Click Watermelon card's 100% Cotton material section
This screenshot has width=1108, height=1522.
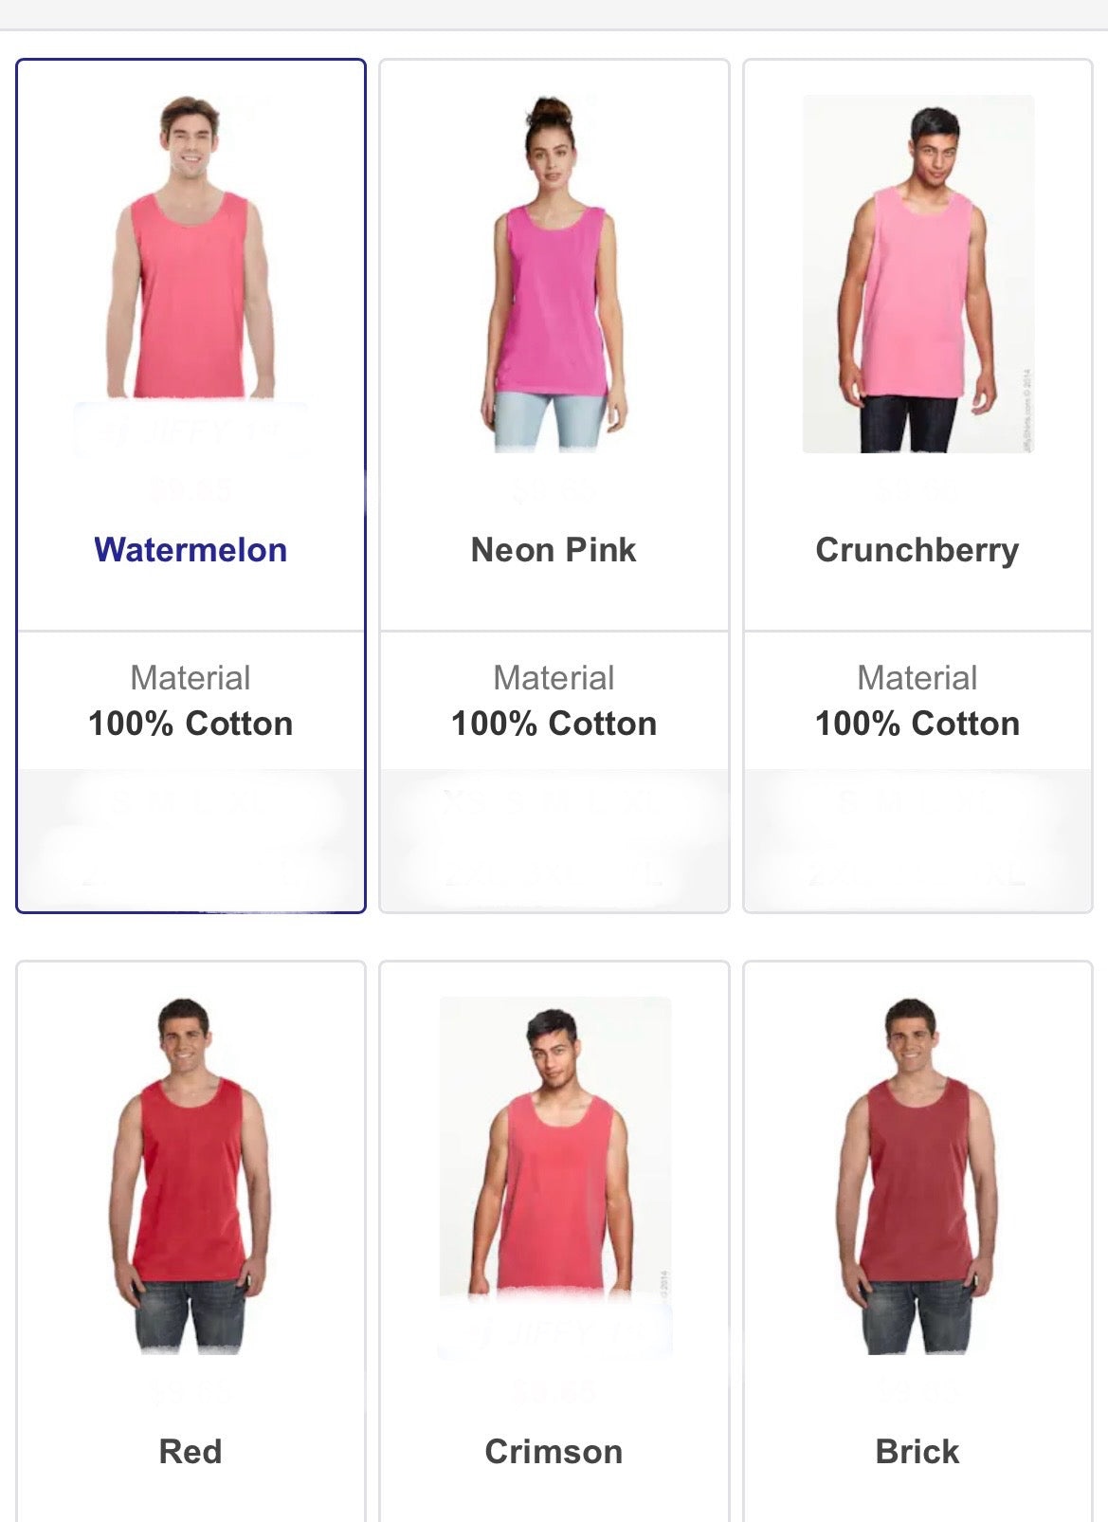(x=191, y=701)
